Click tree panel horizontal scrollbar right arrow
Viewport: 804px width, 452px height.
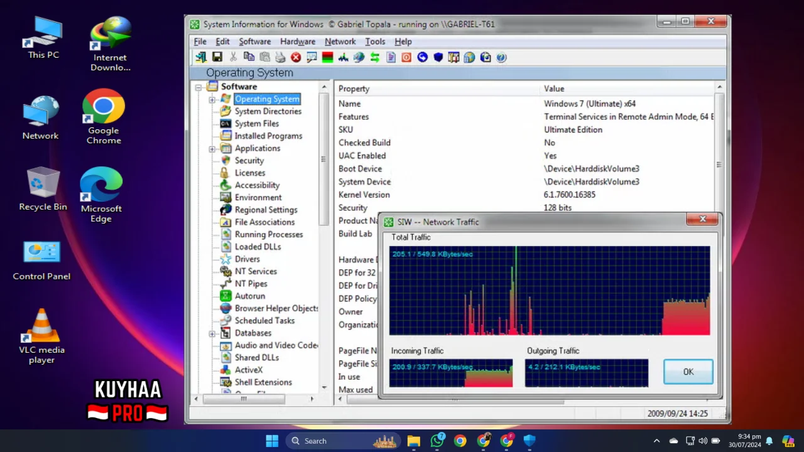point(312,399)
